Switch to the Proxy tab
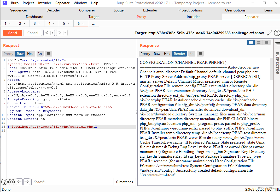Viewport: 280px width, 192px height. click(141, 17)
